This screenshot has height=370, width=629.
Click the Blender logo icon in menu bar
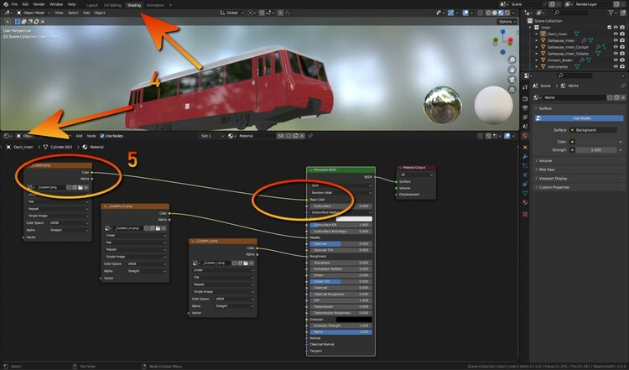6,4
